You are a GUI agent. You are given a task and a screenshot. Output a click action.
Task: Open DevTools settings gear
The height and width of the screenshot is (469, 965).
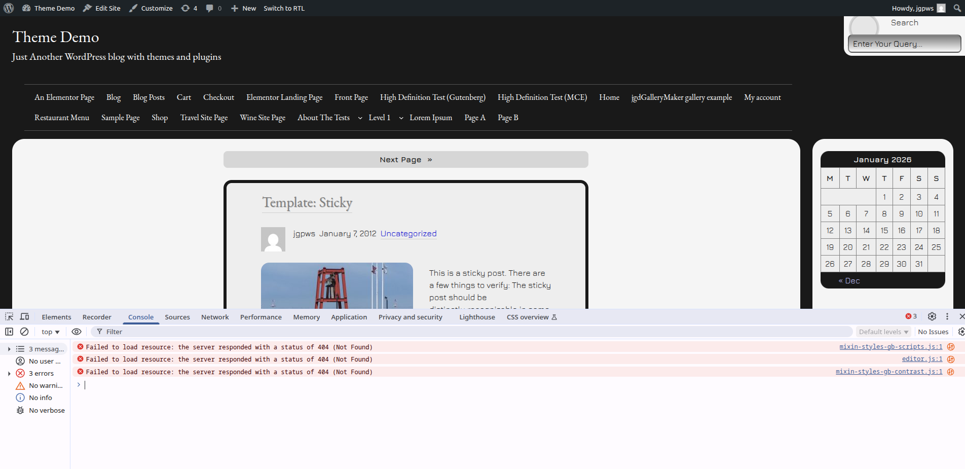coord(932,316)
